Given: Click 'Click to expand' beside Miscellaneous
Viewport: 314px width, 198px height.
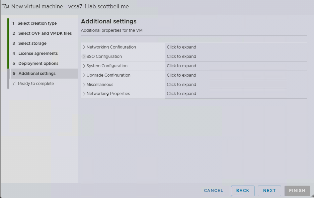Looking at the screenshot, I should click(x=181, y=85).
